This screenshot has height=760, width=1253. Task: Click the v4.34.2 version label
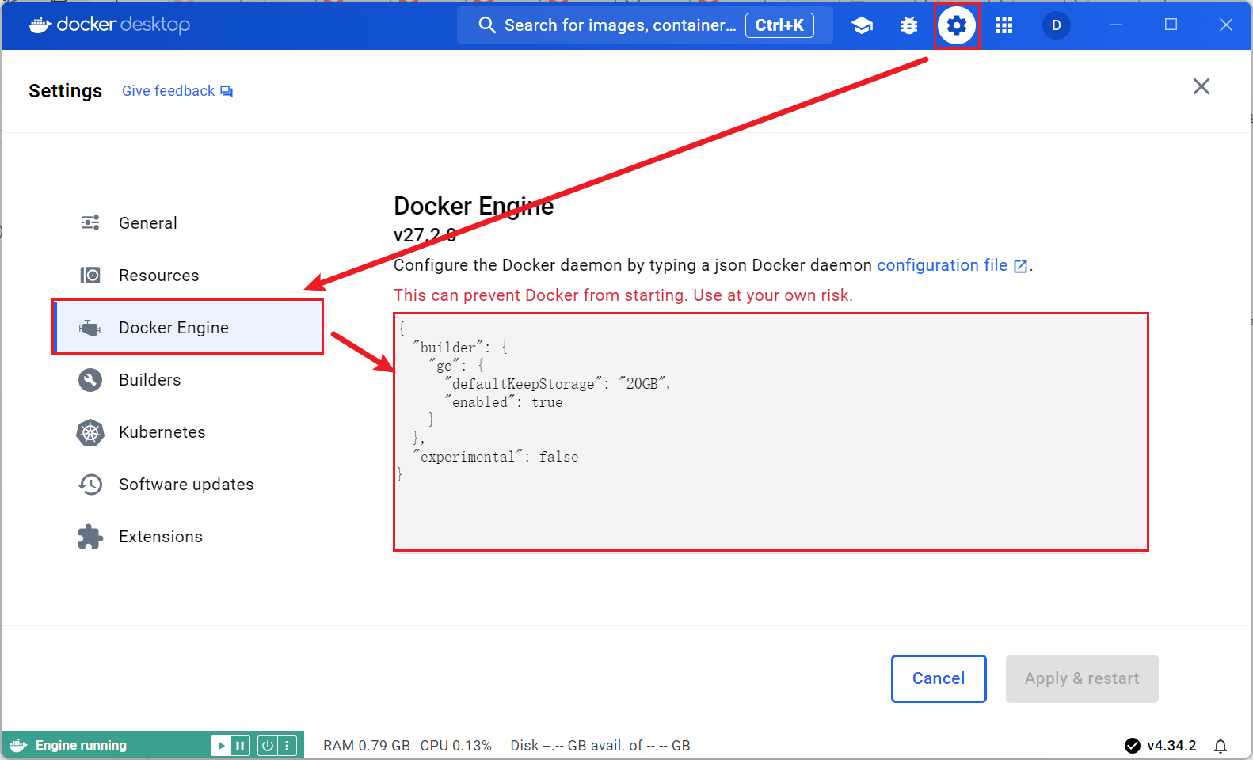1171,746
